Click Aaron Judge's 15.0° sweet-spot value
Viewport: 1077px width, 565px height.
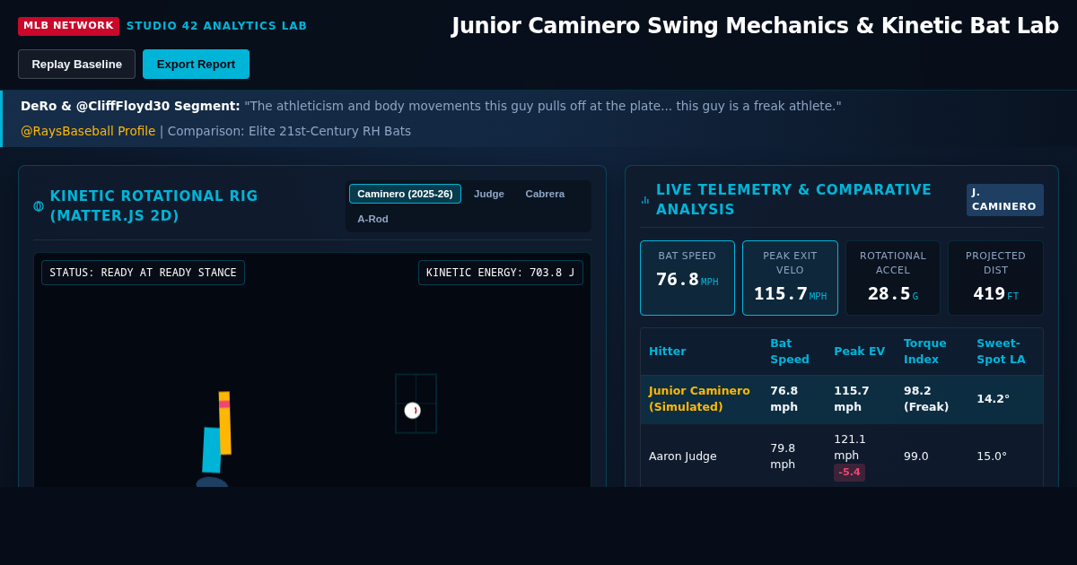coord(992,456)
